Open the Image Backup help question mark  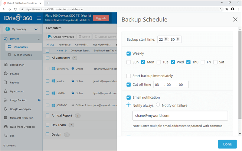click(x=39, y=100)
